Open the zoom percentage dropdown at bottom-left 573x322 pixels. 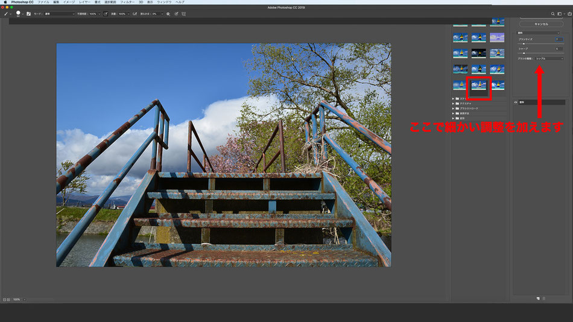click(25, 300)
